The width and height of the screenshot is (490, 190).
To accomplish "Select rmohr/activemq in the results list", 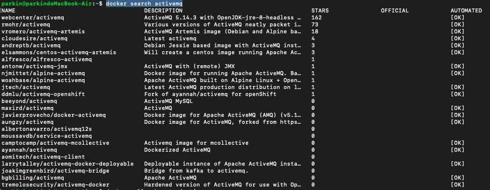I will tap(26, 24).
